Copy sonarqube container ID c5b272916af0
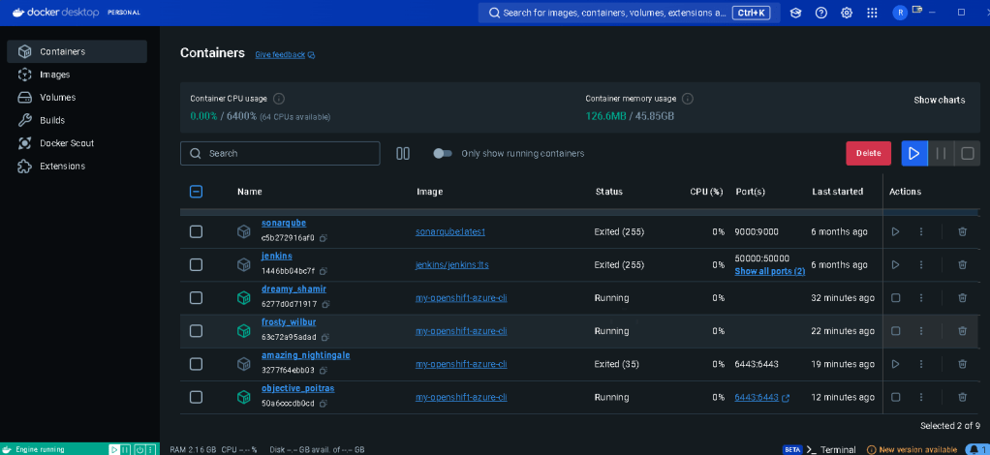 pos(323,238)
